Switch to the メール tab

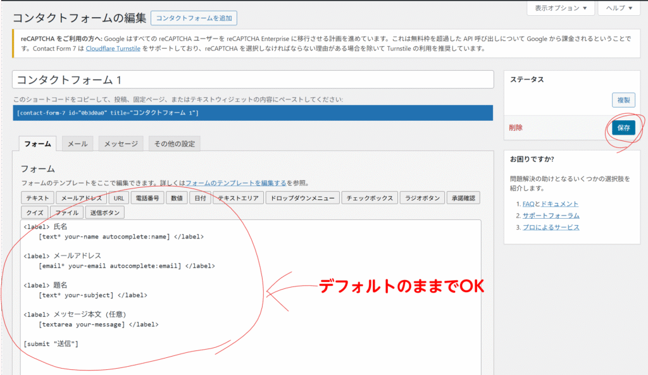pyautogui.click(x=78, y=144)
